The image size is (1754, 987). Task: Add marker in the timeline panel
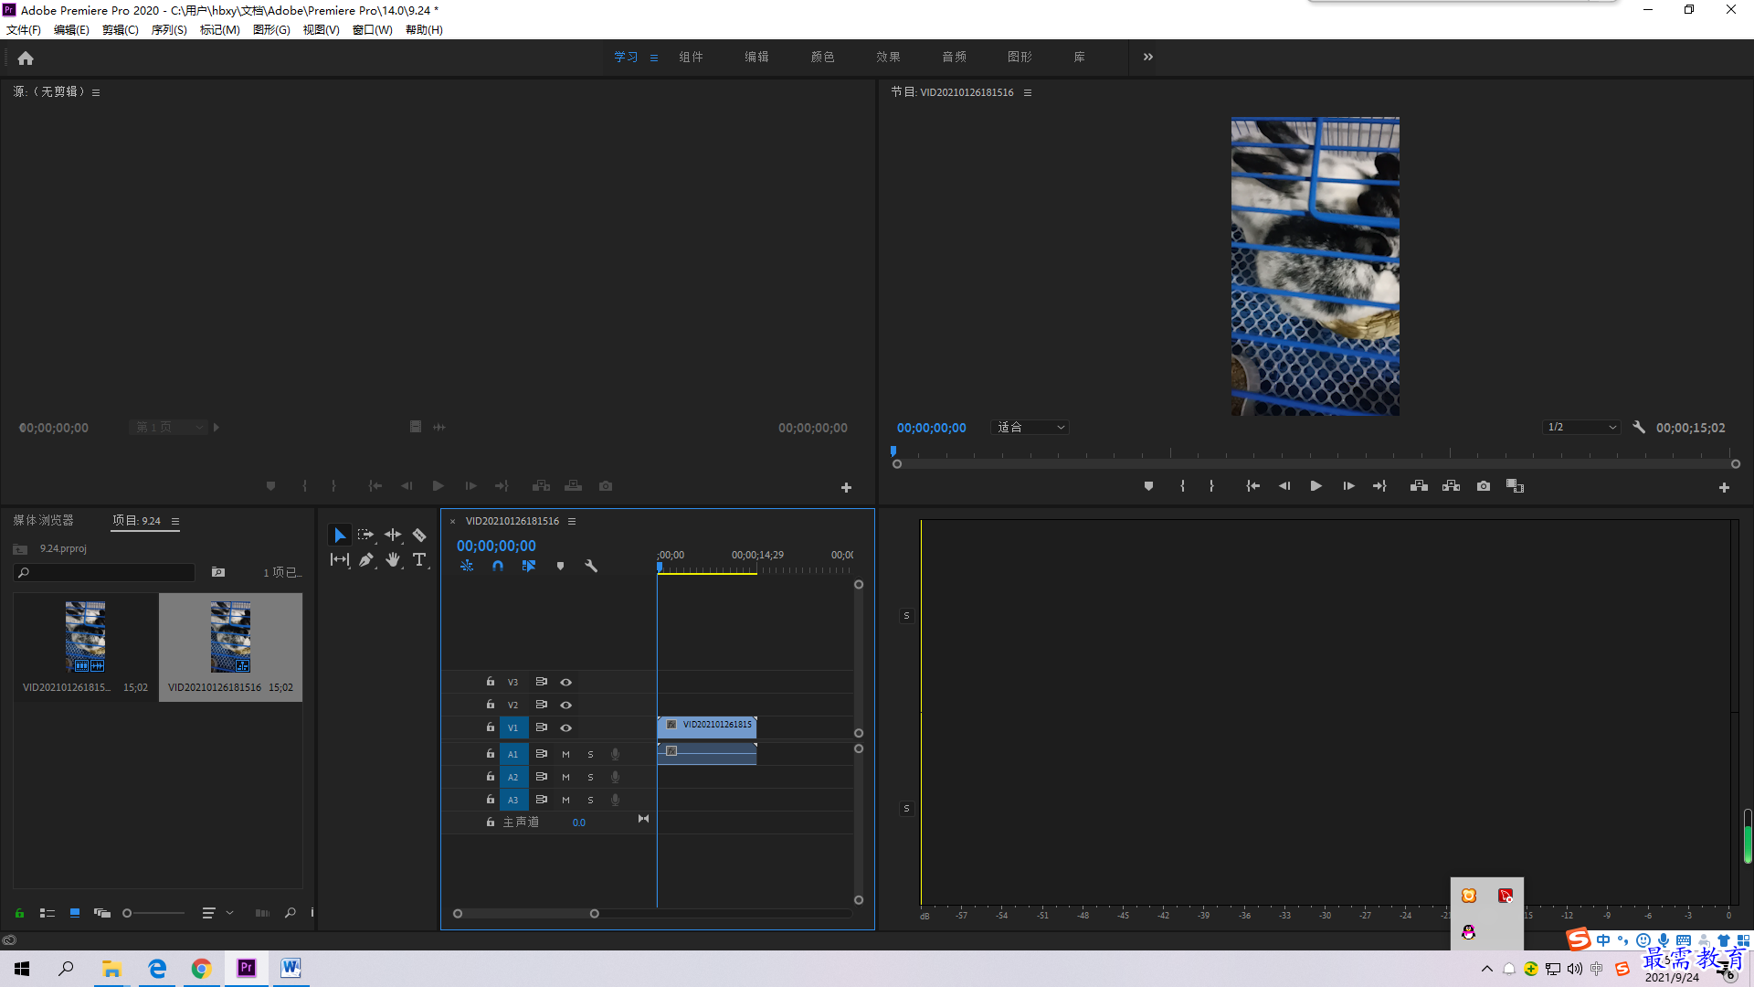(x=560, y=566)
